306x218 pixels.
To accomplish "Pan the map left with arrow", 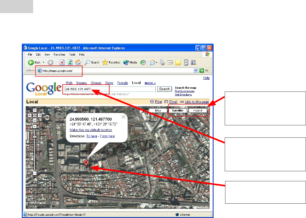I will (30, 115).
